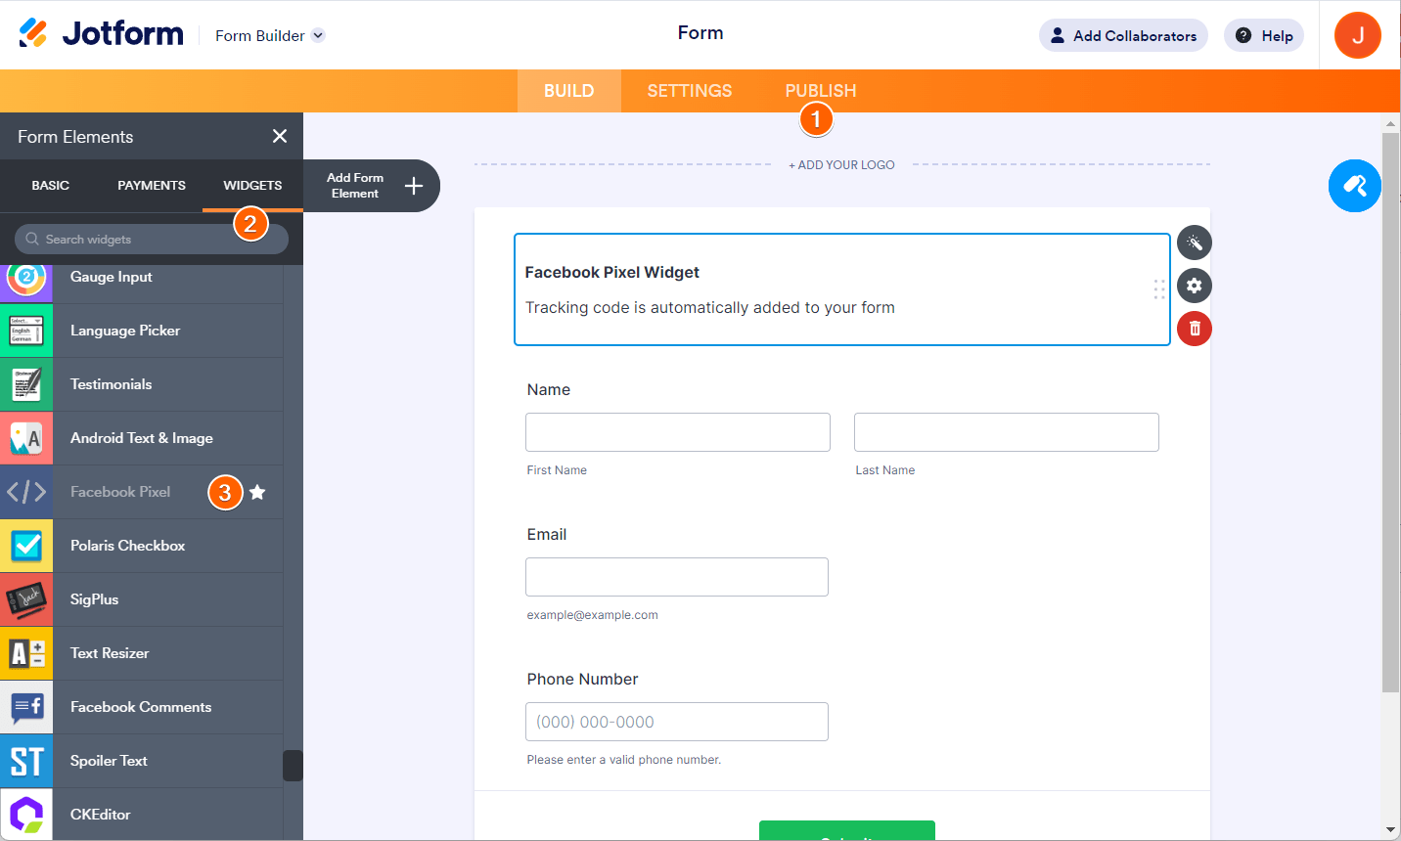Click Add Collaborators button
The image size is (1401, 841).
point(1123,36)
